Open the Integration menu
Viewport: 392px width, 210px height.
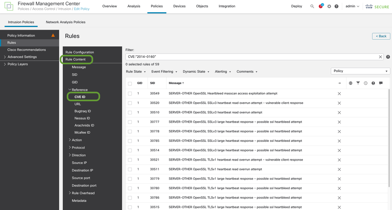pos(227,6)
